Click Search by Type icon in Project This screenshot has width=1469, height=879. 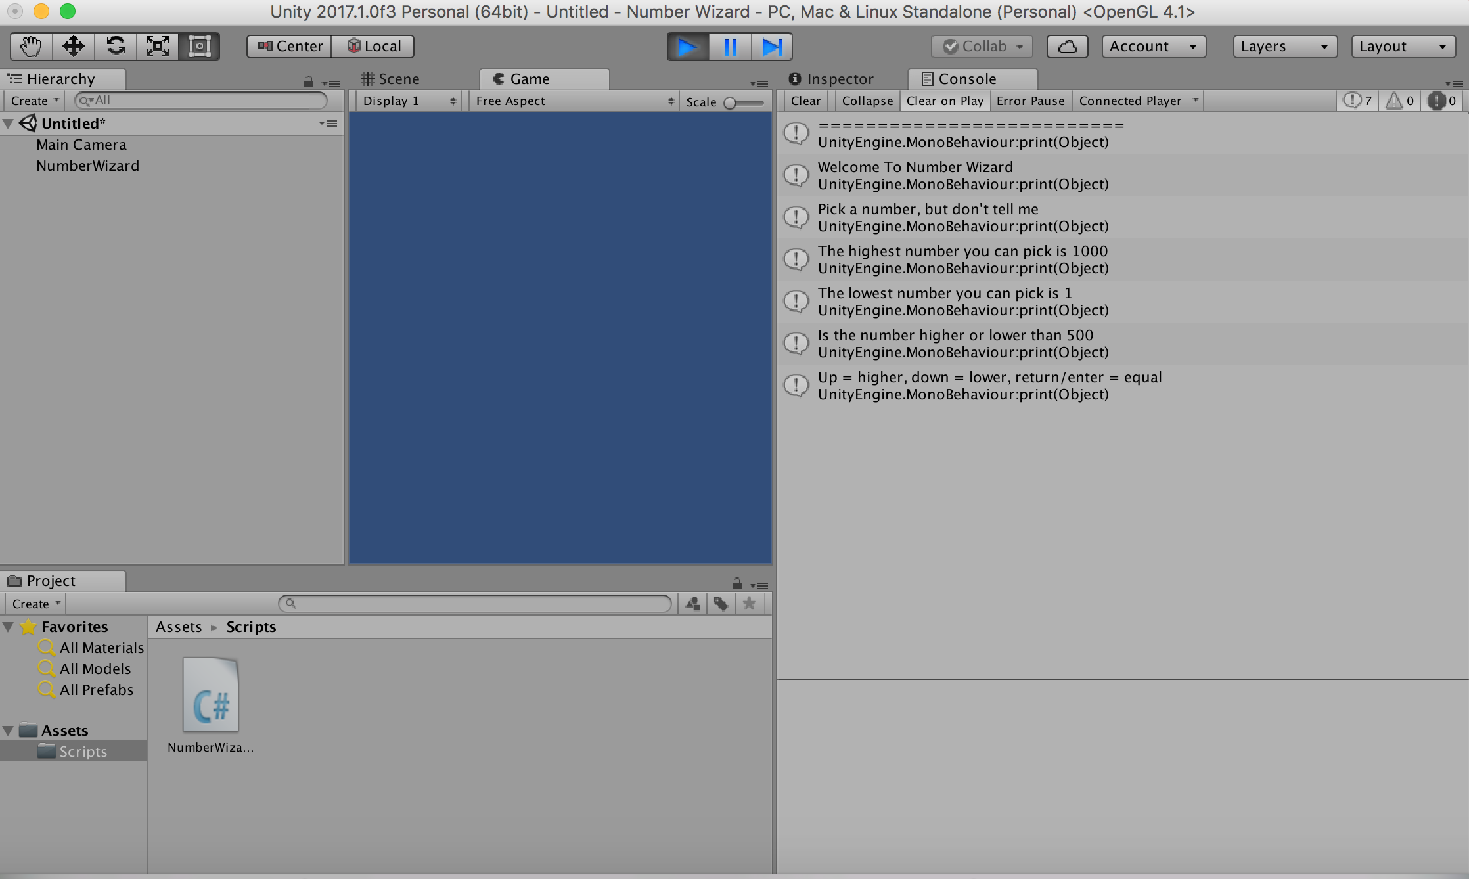pos(692,604)
